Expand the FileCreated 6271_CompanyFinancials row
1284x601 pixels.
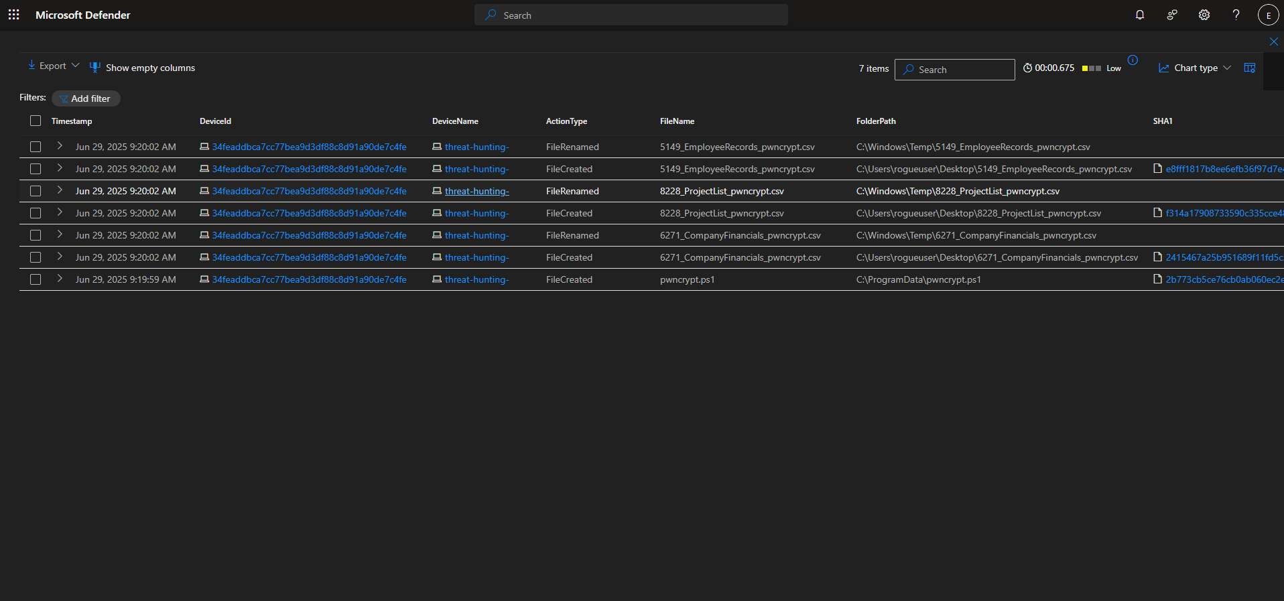pos(60,257)
